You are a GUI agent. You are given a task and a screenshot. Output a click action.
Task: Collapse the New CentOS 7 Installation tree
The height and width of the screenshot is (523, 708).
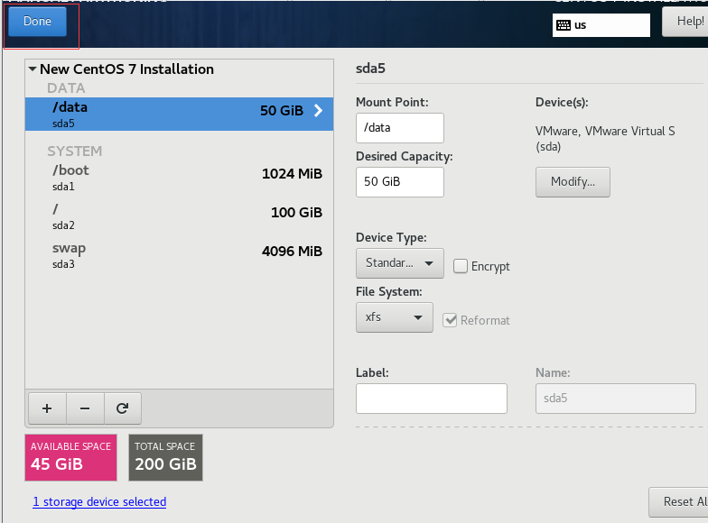[33, 69]
